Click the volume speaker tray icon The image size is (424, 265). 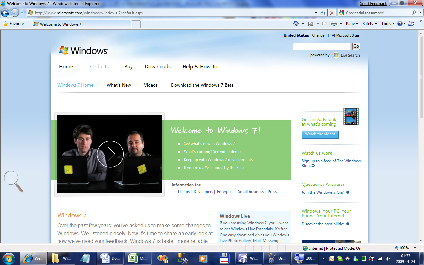[388, 259]
